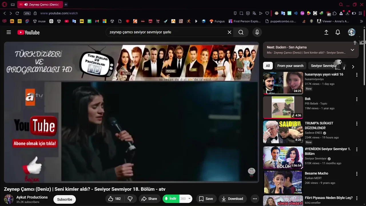Screen dimensions: 366x206
Task: Open Besame Mucho video title
Action: 316,173
